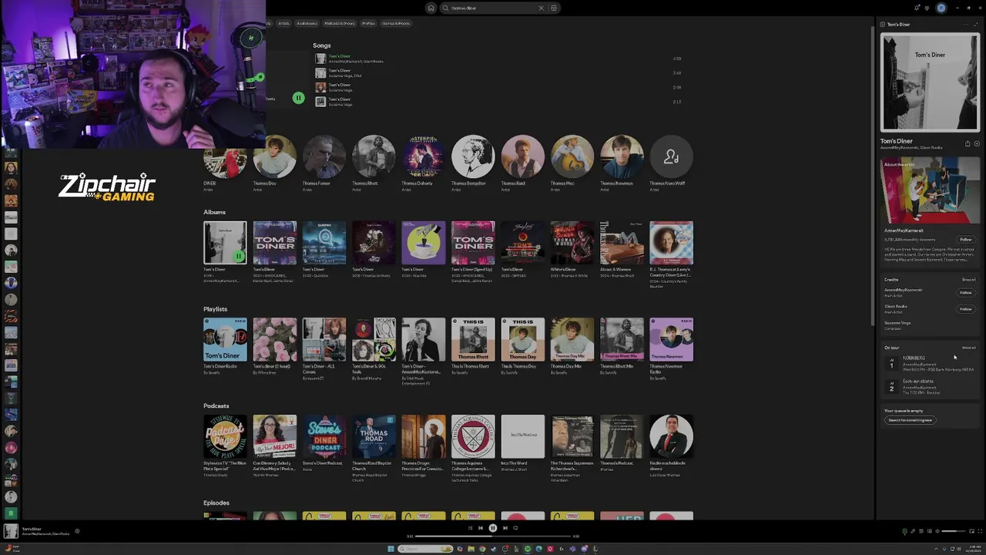Open the Albums section heading
Image resolution: width=986 pixels, height=555 pixels.
point(214,212)
